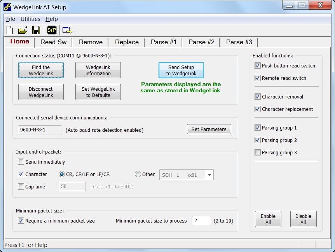The image size is (335, 252).
Task: Uncheck Character replacement function
Action: [257, 109]
